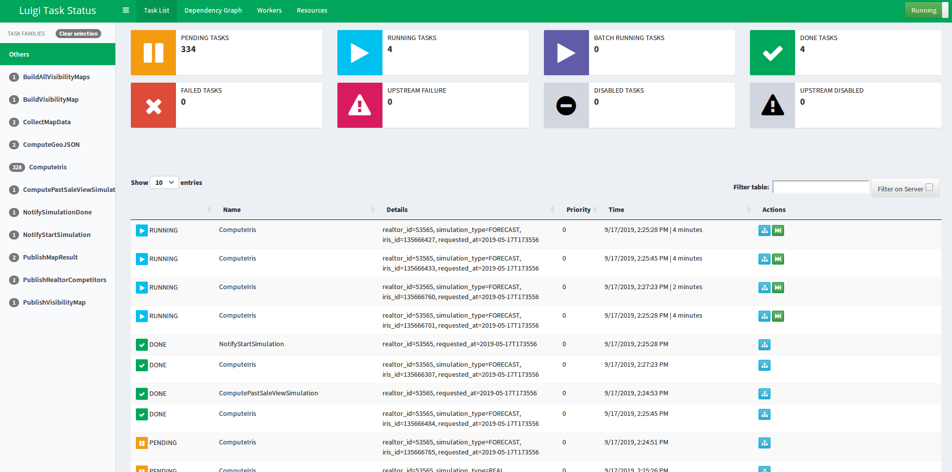This screenshot has height=472, width=952.
Task: Click the pink Upstream Failure warning icon
Action: click(360, 105)
